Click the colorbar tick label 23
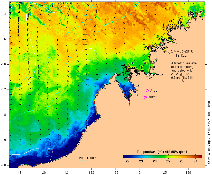212x175 pixels. [x=141, y=161]
